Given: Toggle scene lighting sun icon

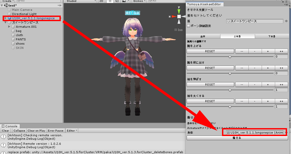Looking at the screenshot, I should coord(110,1).
